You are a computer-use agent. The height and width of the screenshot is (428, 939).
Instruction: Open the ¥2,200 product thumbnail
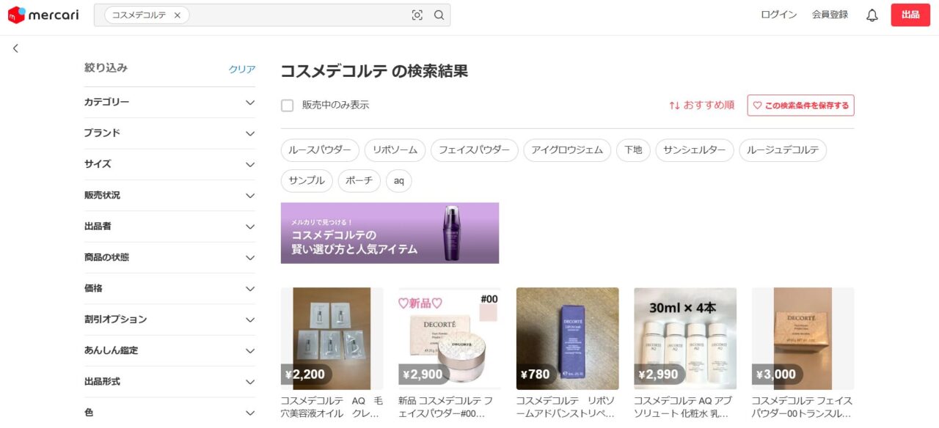[x=332, y=339]
